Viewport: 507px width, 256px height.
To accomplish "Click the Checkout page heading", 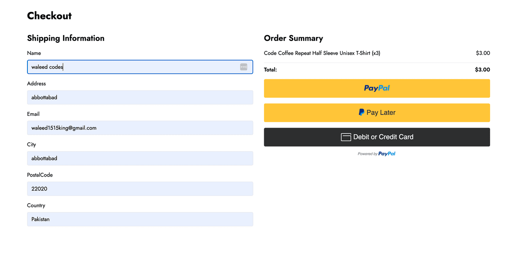I will (49, 16).
